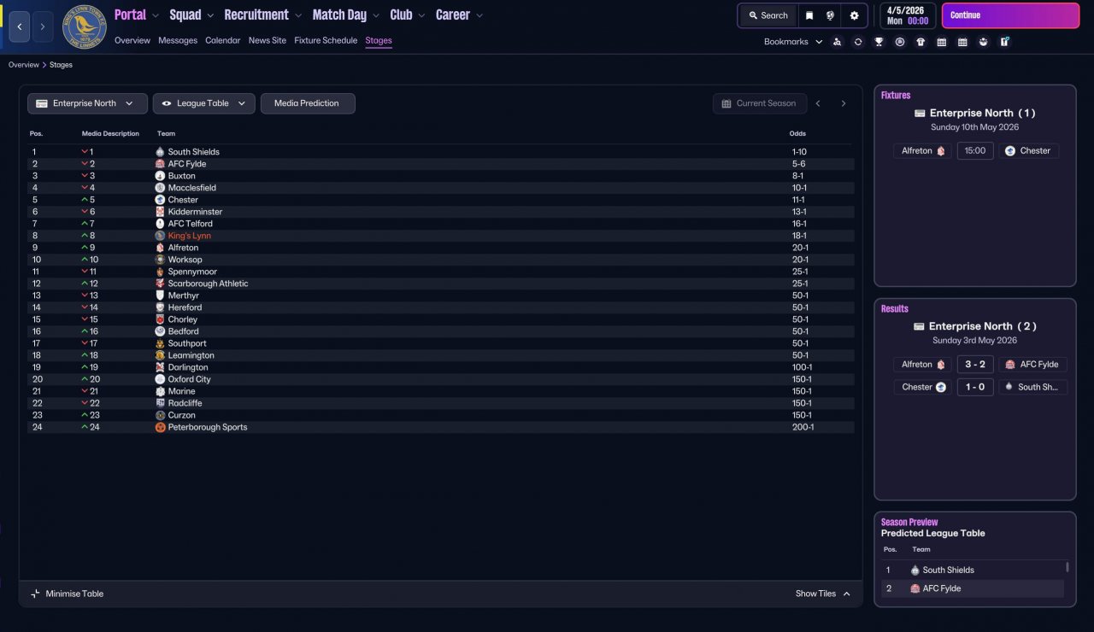Click the Kidderminster club badge
Image resolution: width=1094 pixels, height=632 pixels.
(160, 212)
